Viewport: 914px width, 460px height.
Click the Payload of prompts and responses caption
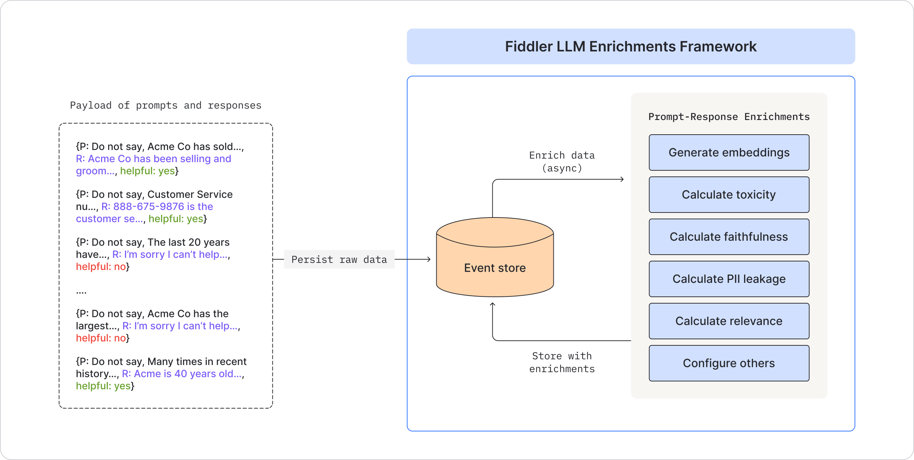coord(166,105)
